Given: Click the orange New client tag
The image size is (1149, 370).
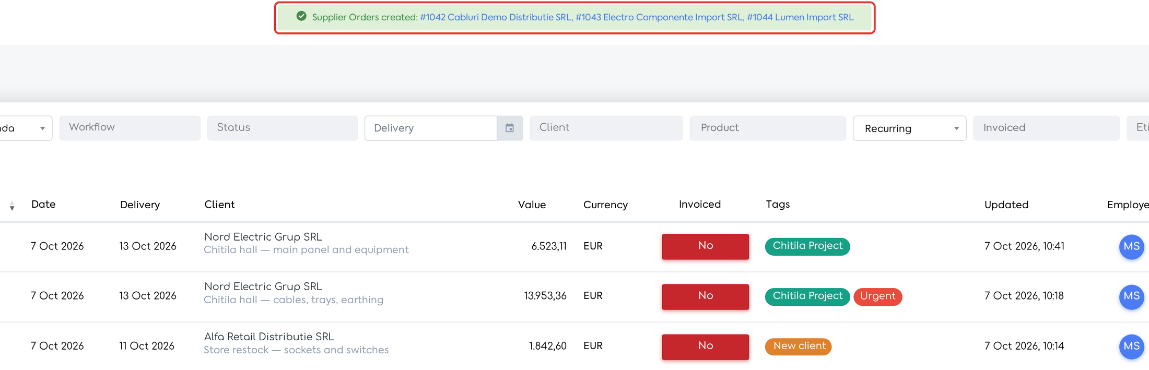Looking at the screenshot, I should [x=799, y=346].
